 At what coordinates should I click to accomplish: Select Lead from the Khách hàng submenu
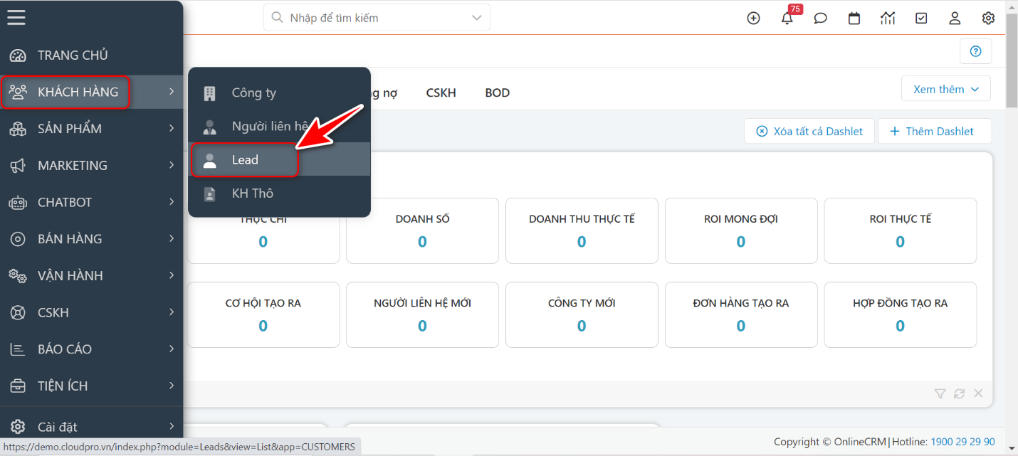pyautogui.click(x=245, y=160)
